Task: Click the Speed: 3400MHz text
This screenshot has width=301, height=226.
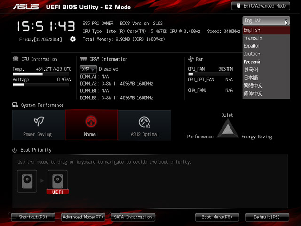Action: point(224,32)
